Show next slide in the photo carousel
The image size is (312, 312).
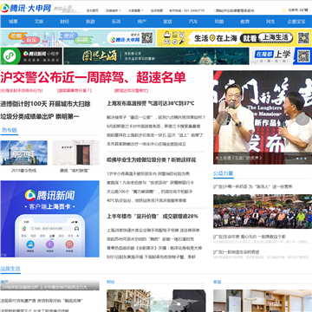coord(302,119)
